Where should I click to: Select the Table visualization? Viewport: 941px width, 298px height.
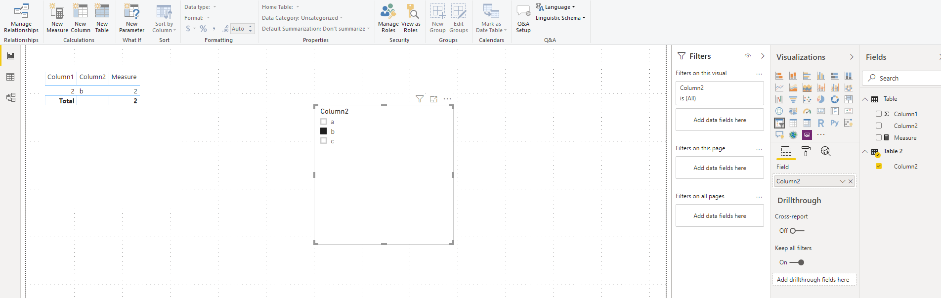(793, 123)
